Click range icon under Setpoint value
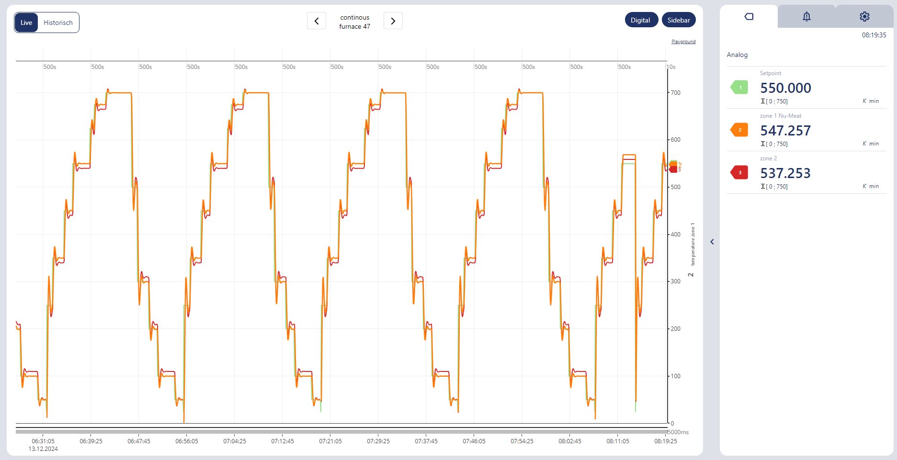This screenshot has width=897, height=460. [763, 101]
